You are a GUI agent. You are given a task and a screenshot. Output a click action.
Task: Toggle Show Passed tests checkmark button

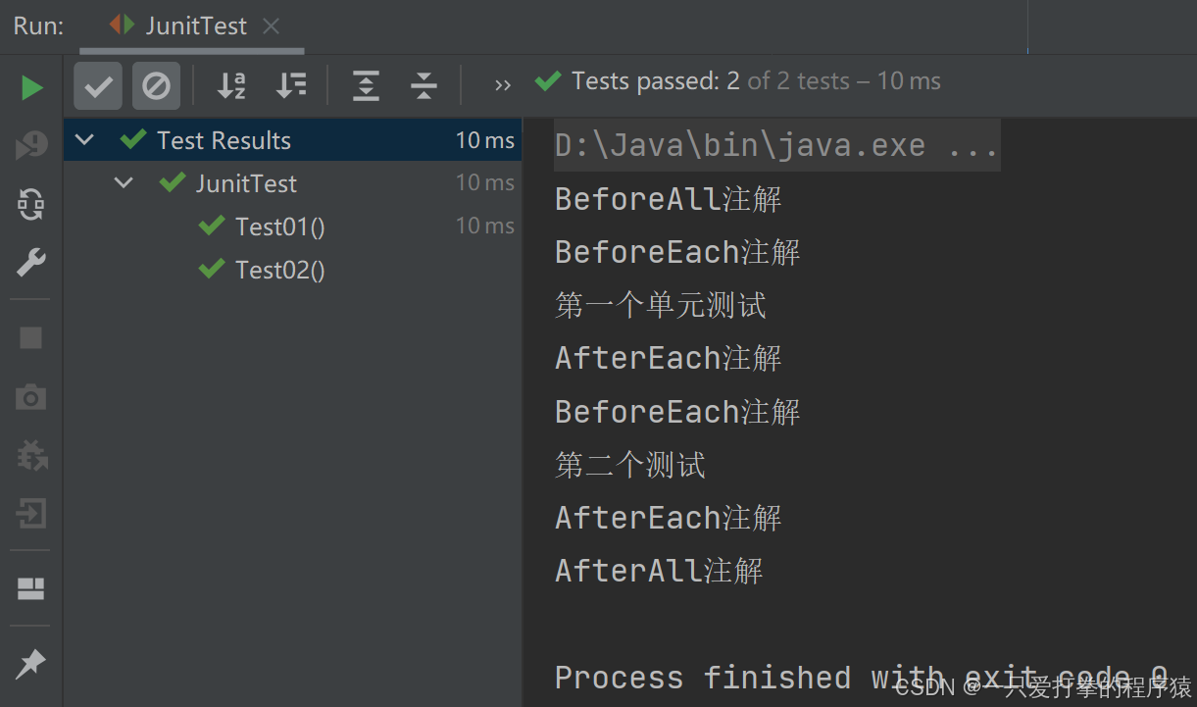point(98,86)
